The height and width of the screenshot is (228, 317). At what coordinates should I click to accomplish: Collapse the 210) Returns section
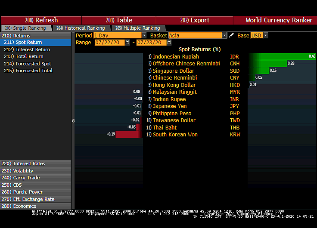[x=35, y=36]
